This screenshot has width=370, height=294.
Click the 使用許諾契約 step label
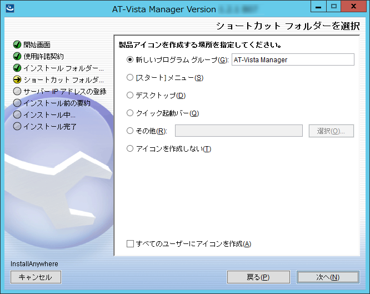point(44,57)
